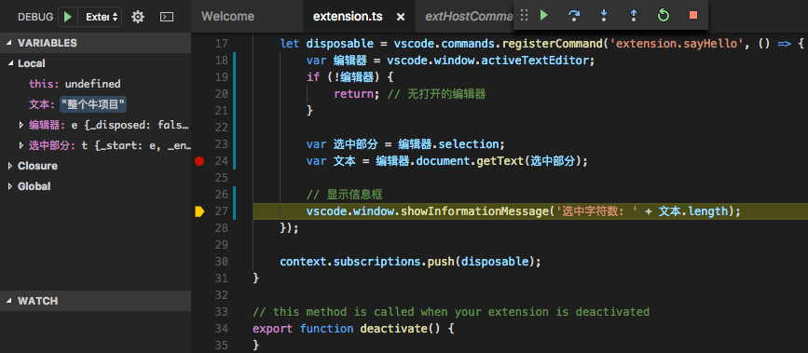The height and width of the screenshot is (353, 808).
Task: Click 'deactivate' function name on line 34
Action: point(393,329)
